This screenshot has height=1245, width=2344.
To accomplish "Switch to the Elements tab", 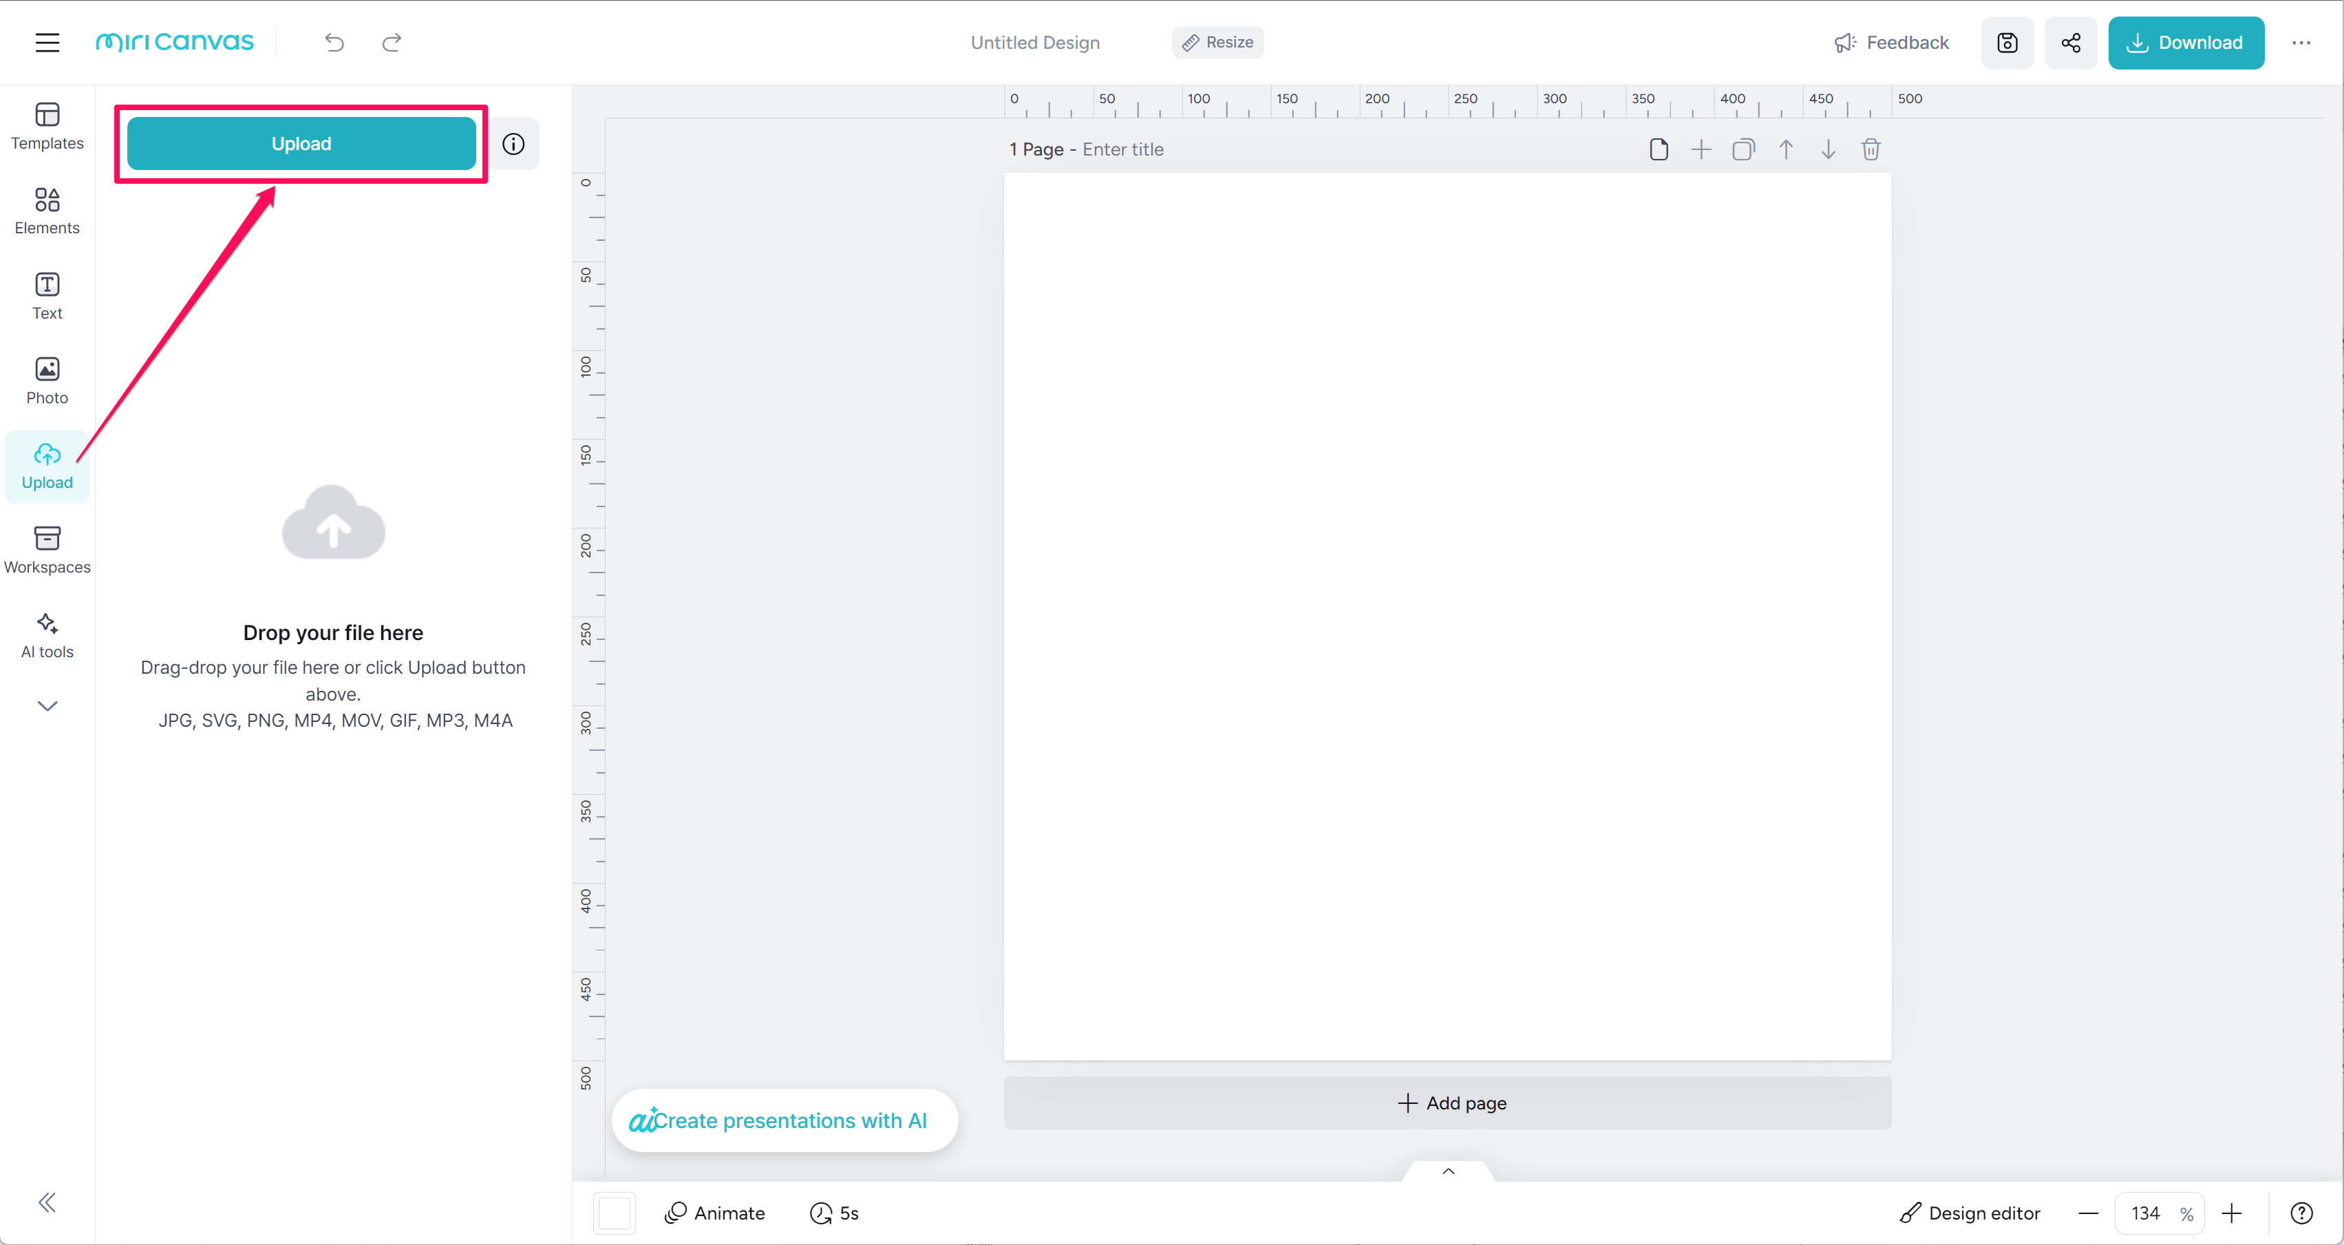I will 47,210.
